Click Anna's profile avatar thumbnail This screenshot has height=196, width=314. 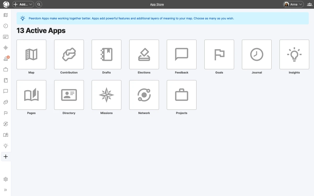287,4
